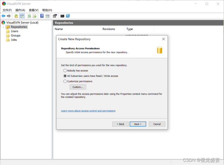Image resolution: width=224 pixels, height=165 pixels.
Task: Click the Export List toolbar icon
Action: [x=35, y=16]
